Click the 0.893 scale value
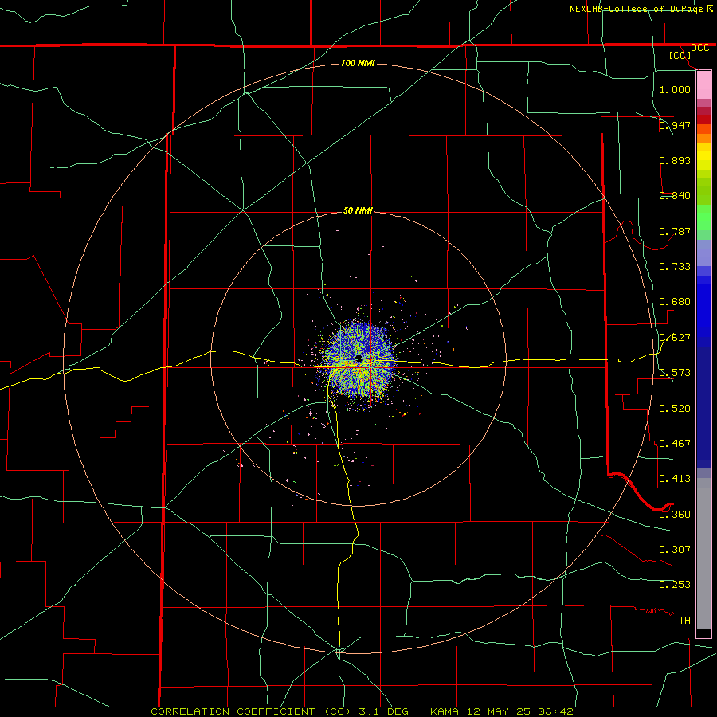This screenshot has height=717, width=717. (x=675, y=160)
